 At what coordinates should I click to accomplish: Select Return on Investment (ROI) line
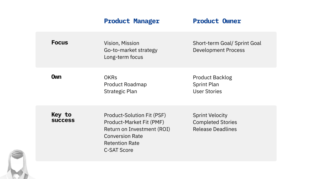(137, 129)
